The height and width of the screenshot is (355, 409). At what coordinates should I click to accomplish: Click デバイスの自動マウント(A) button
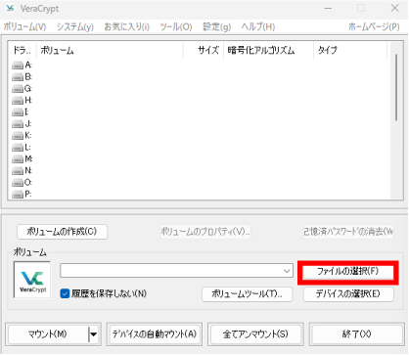[x=155, y=334]
